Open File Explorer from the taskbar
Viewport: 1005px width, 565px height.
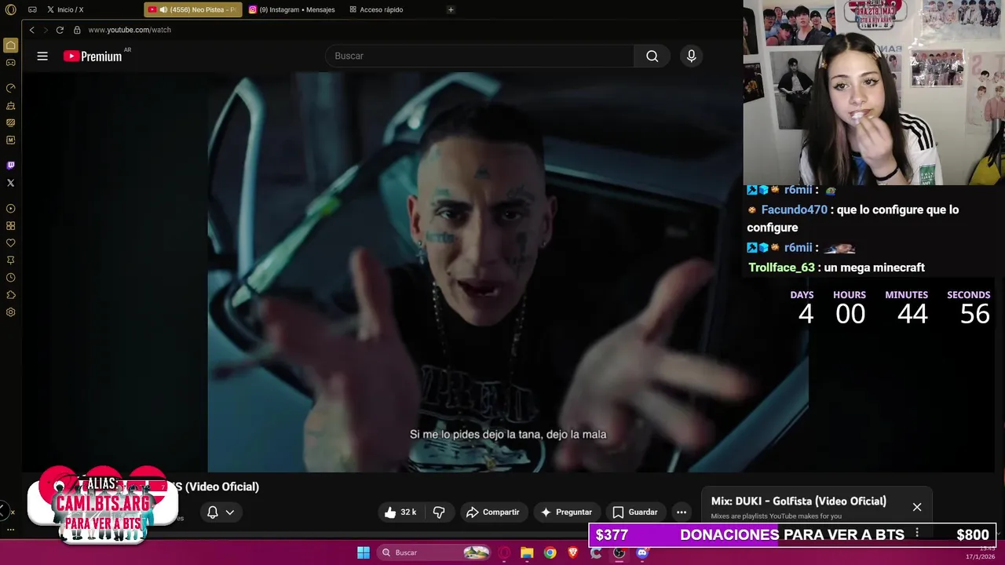(527, 552)
